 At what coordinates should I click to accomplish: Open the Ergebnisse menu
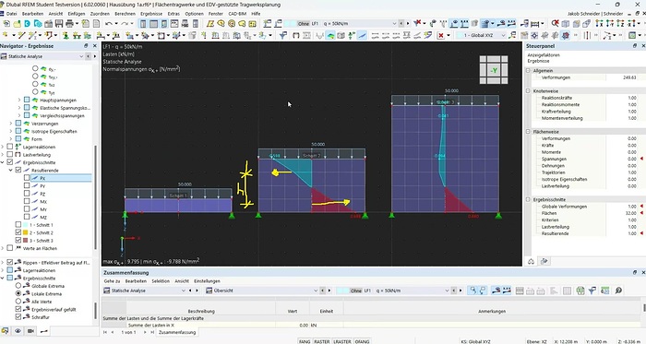[151, 14]
